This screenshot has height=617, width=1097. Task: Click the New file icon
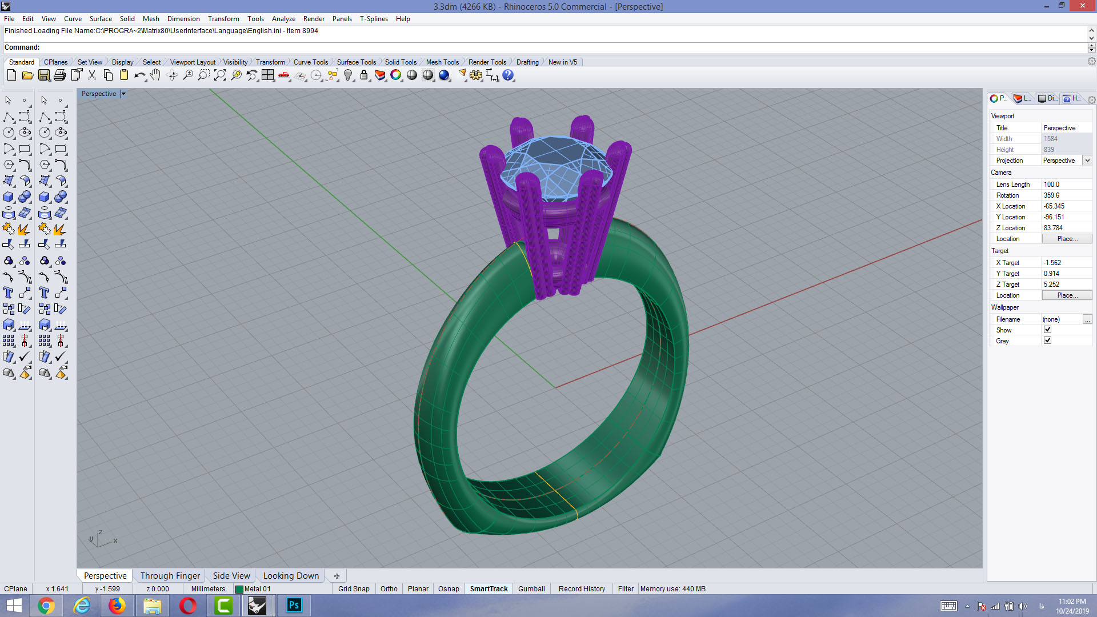11,75
